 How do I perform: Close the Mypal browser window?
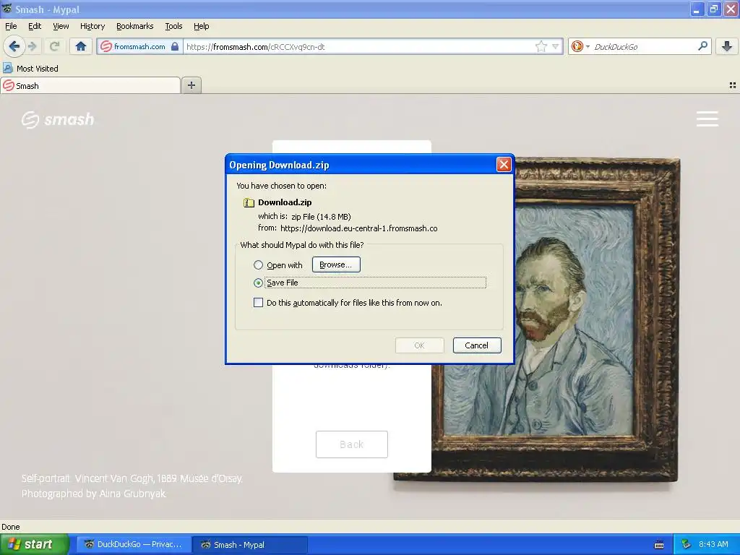731,9
